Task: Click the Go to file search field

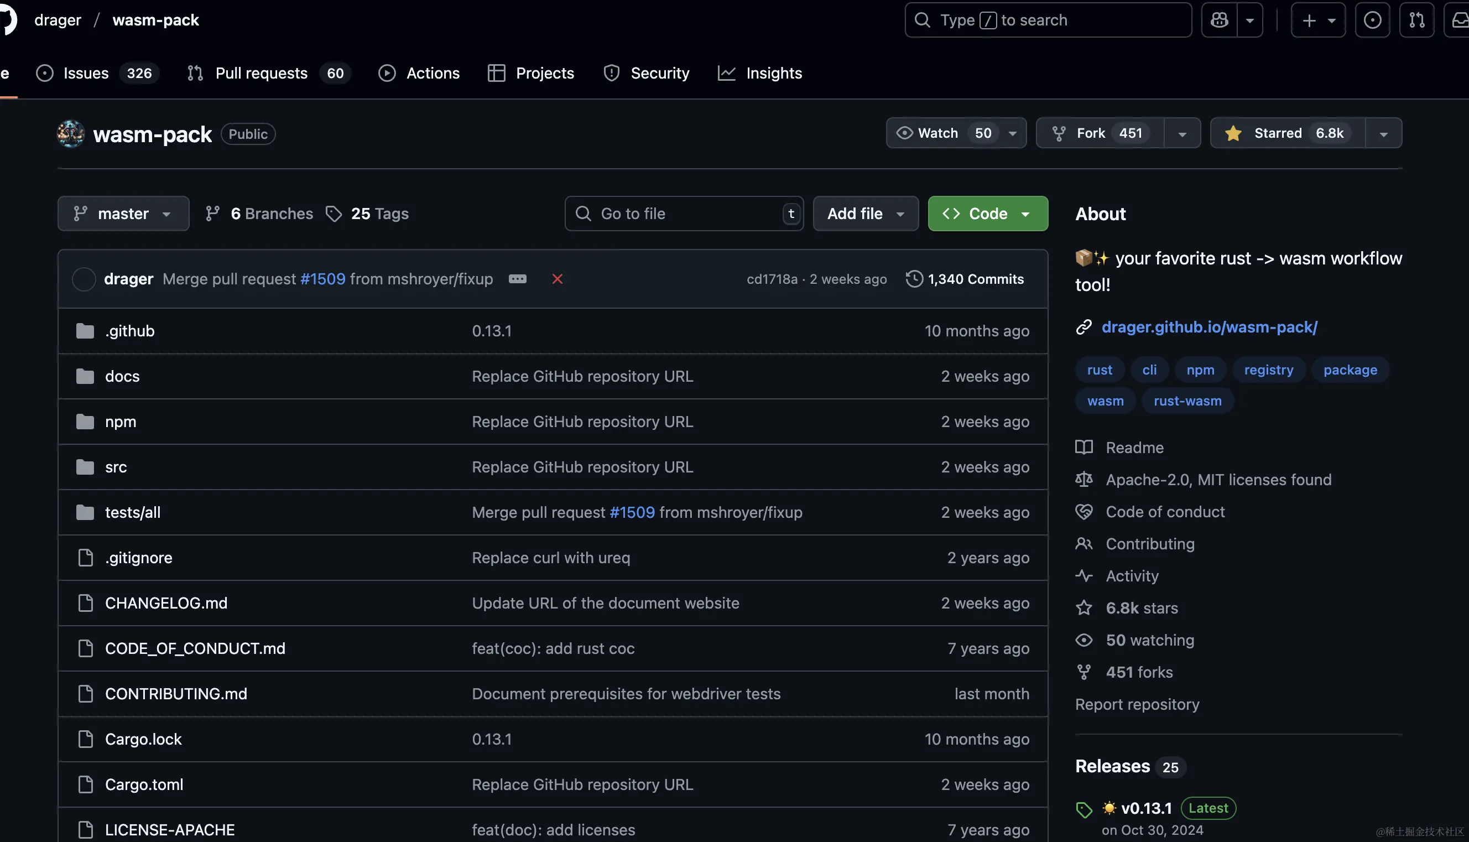Action: (x=684, y=214)
